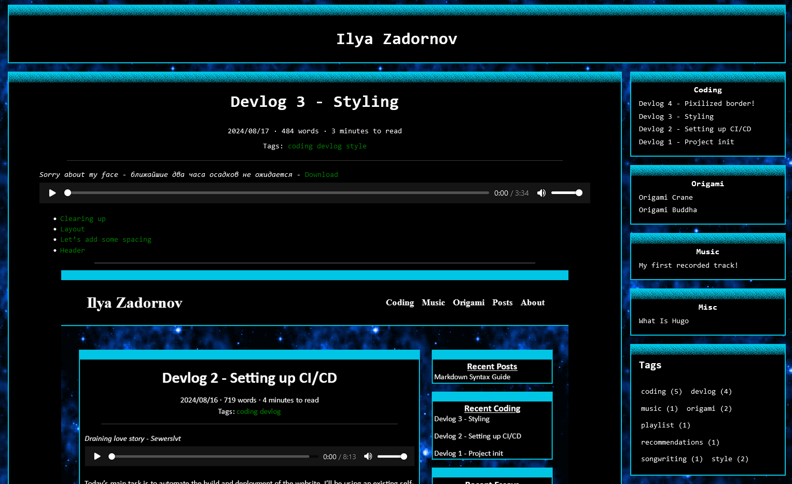Image resolution: width=792 pixels, height=484 pixels.
Task: Open My first recorded track! post
Action: tap(688, 266)
